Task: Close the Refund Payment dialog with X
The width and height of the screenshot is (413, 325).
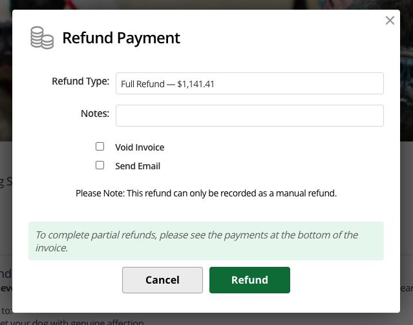Action: point(390,21)
